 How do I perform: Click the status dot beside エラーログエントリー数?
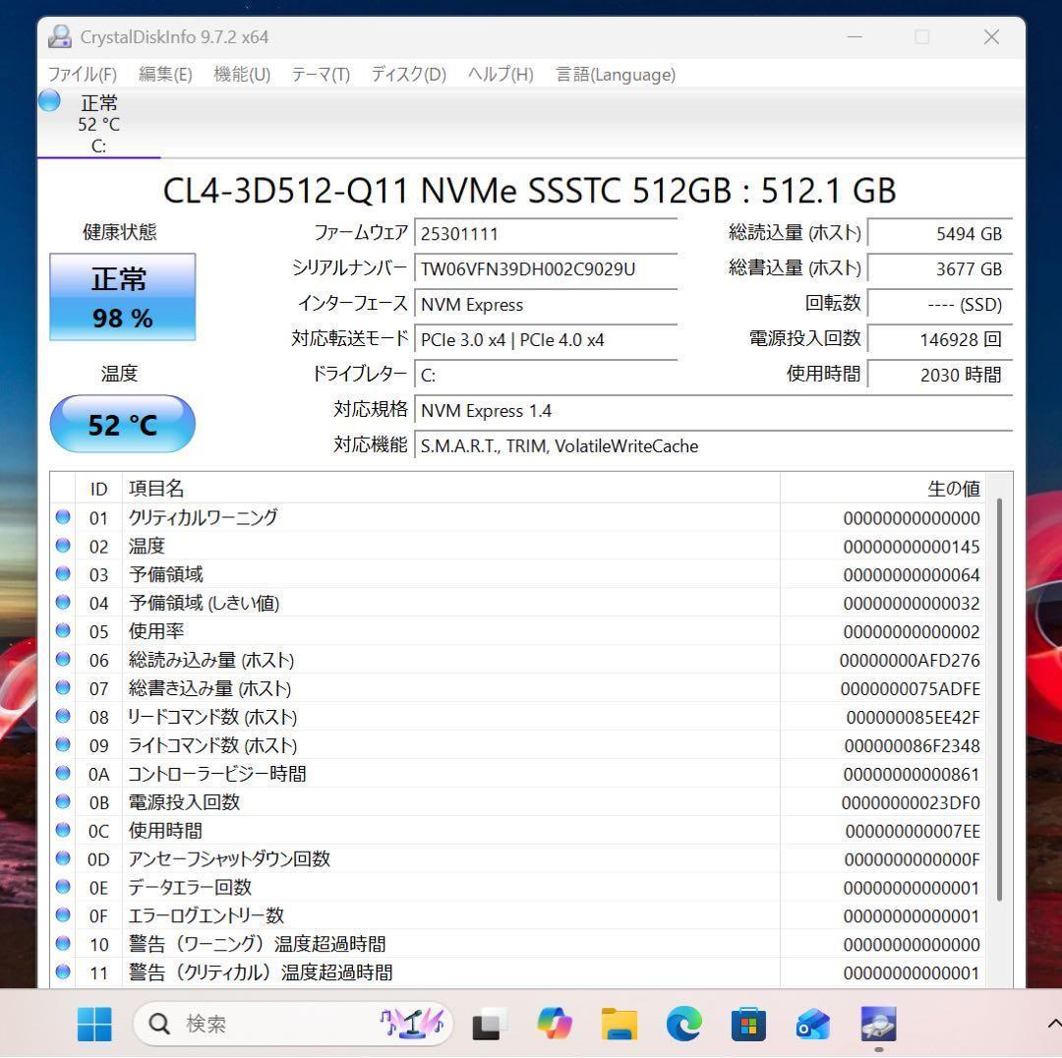point(62,915)
